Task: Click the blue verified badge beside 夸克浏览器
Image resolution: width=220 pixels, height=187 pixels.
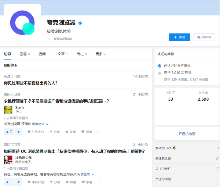Action: 80,23
